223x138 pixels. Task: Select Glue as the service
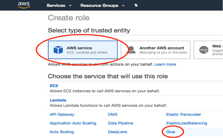(170, 132)
